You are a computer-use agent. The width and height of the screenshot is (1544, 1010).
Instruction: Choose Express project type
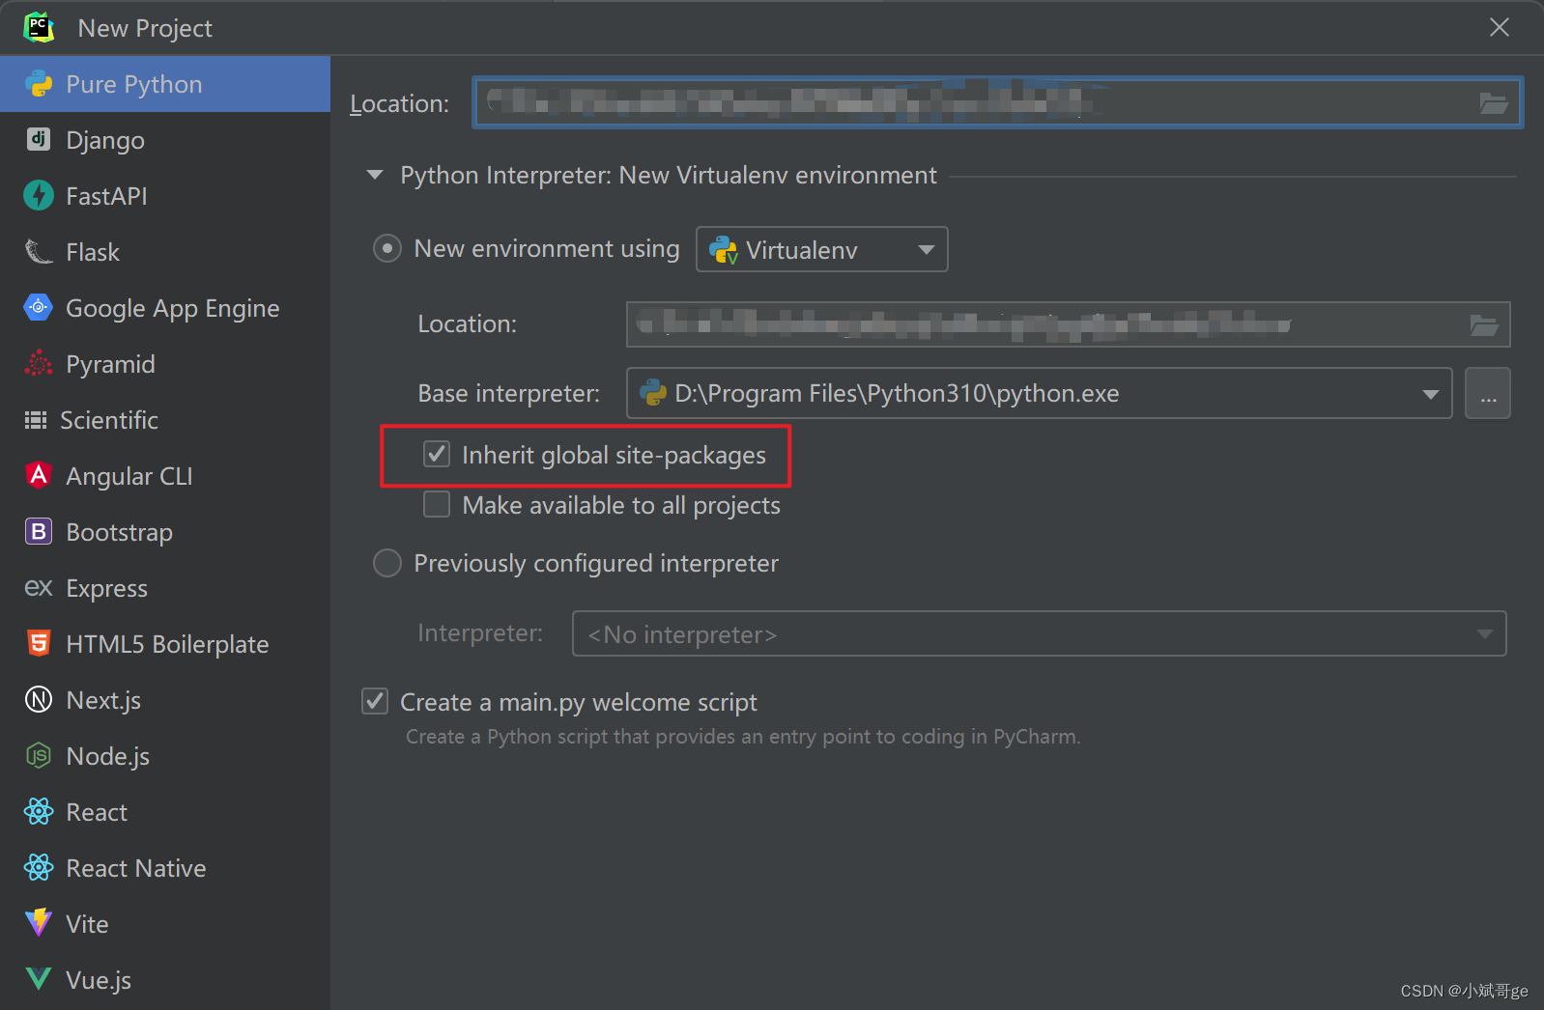point(165,588)
